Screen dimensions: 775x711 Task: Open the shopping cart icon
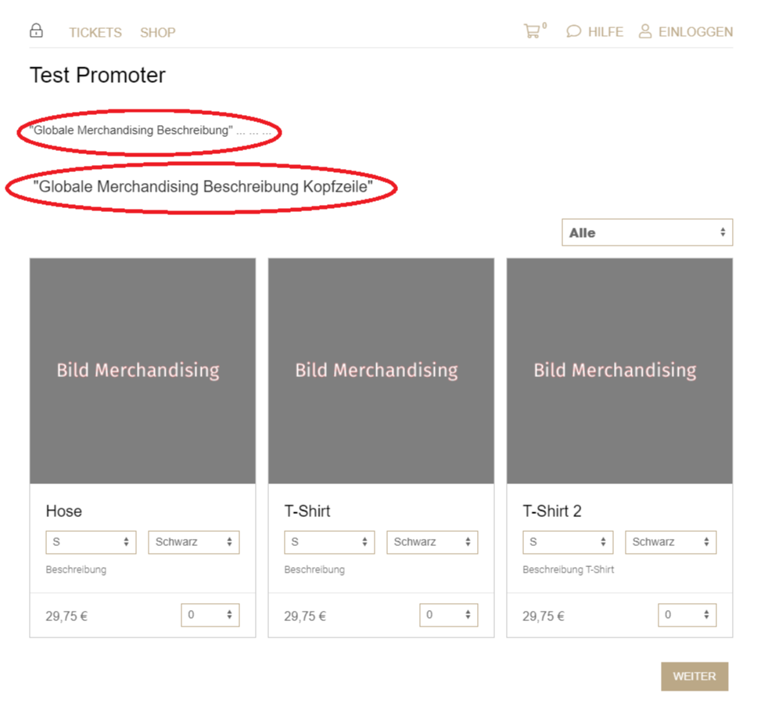coord(532,31)
